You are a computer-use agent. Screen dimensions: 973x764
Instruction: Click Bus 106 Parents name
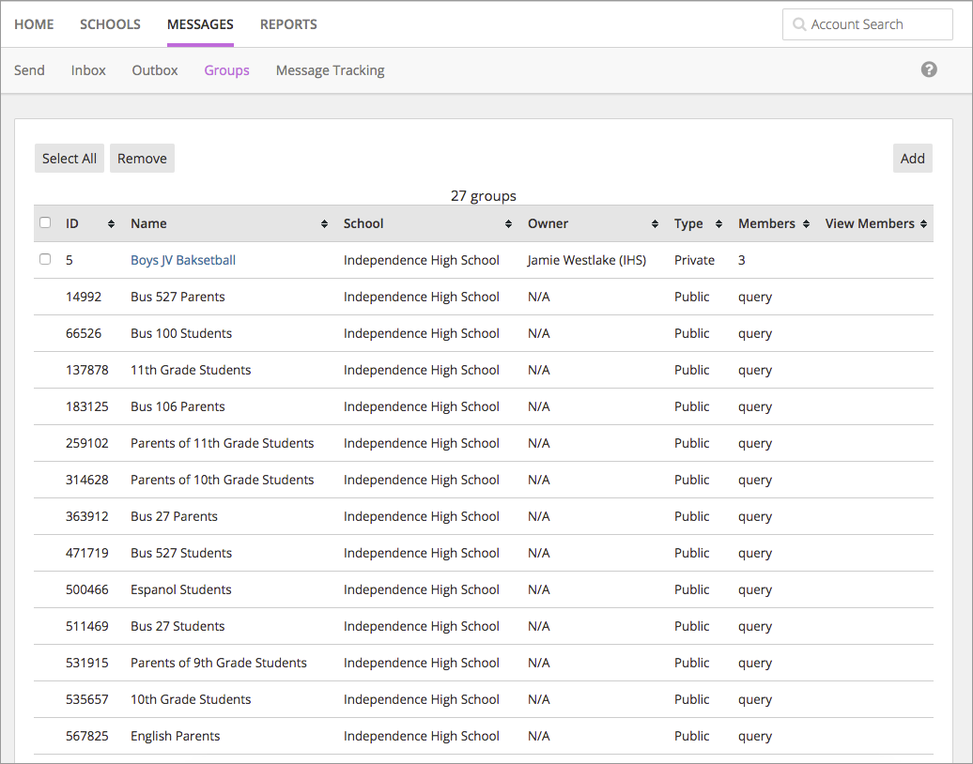point(178,406)
